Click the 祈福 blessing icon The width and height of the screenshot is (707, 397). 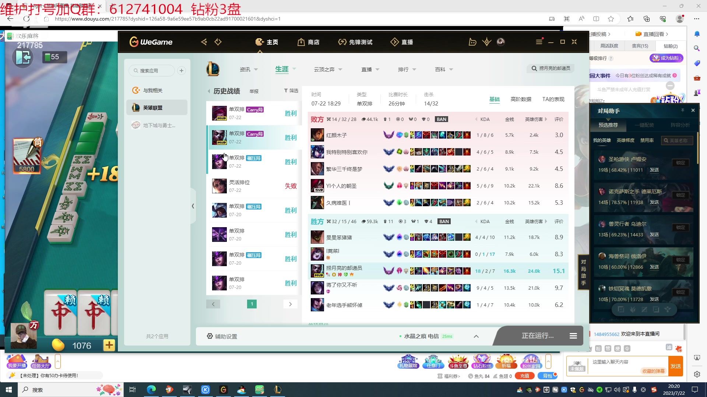click(x=506, y=361)
